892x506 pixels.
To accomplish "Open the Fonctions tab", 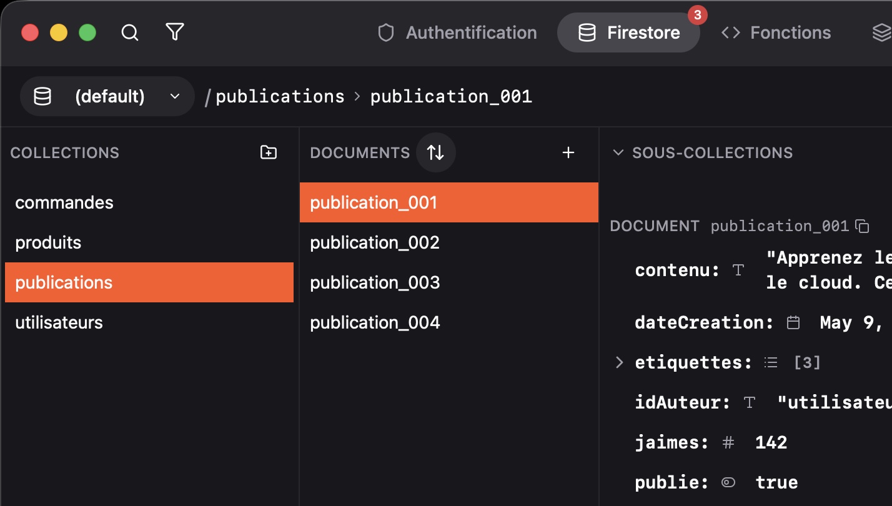I will [x=776, y=32].
